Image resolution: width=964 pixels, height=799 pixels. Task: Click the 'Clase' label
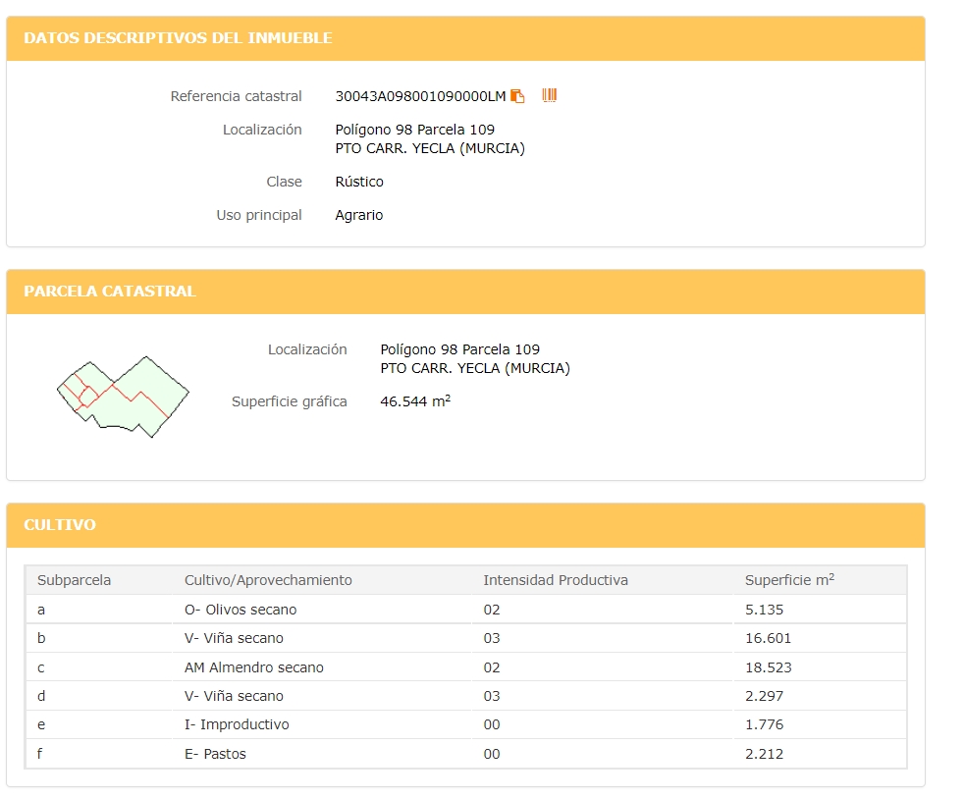pyautogui.click(x=284, y=182)
